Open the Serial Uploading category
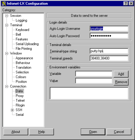The image size is (135, 140). click(x=27, y=44)
